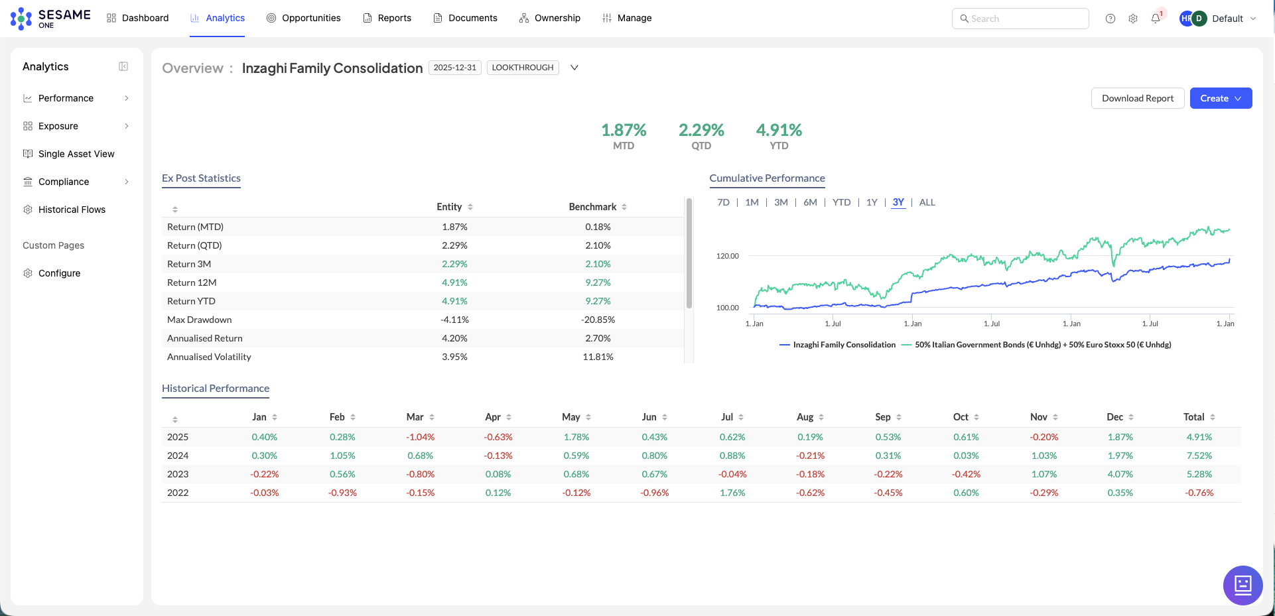
Task: Click the Exposure grid icon in sidebar
Action: [28, 126]
